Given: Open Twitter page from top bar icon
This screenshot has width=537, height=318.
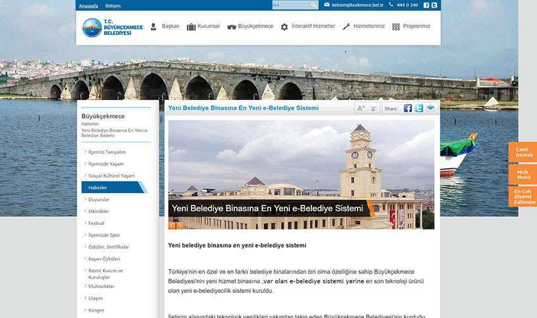Looking at the screenshot, I should coord(434,5).
